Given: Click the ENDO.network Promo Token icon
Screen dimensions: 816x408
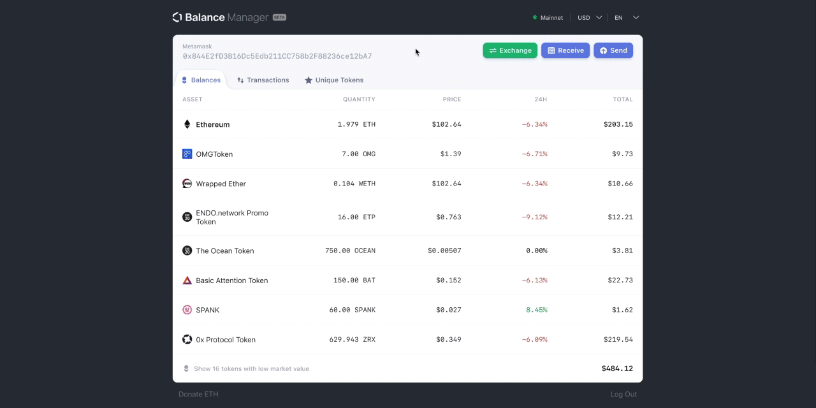Looking at the screenshot, I should pos(187,217).
